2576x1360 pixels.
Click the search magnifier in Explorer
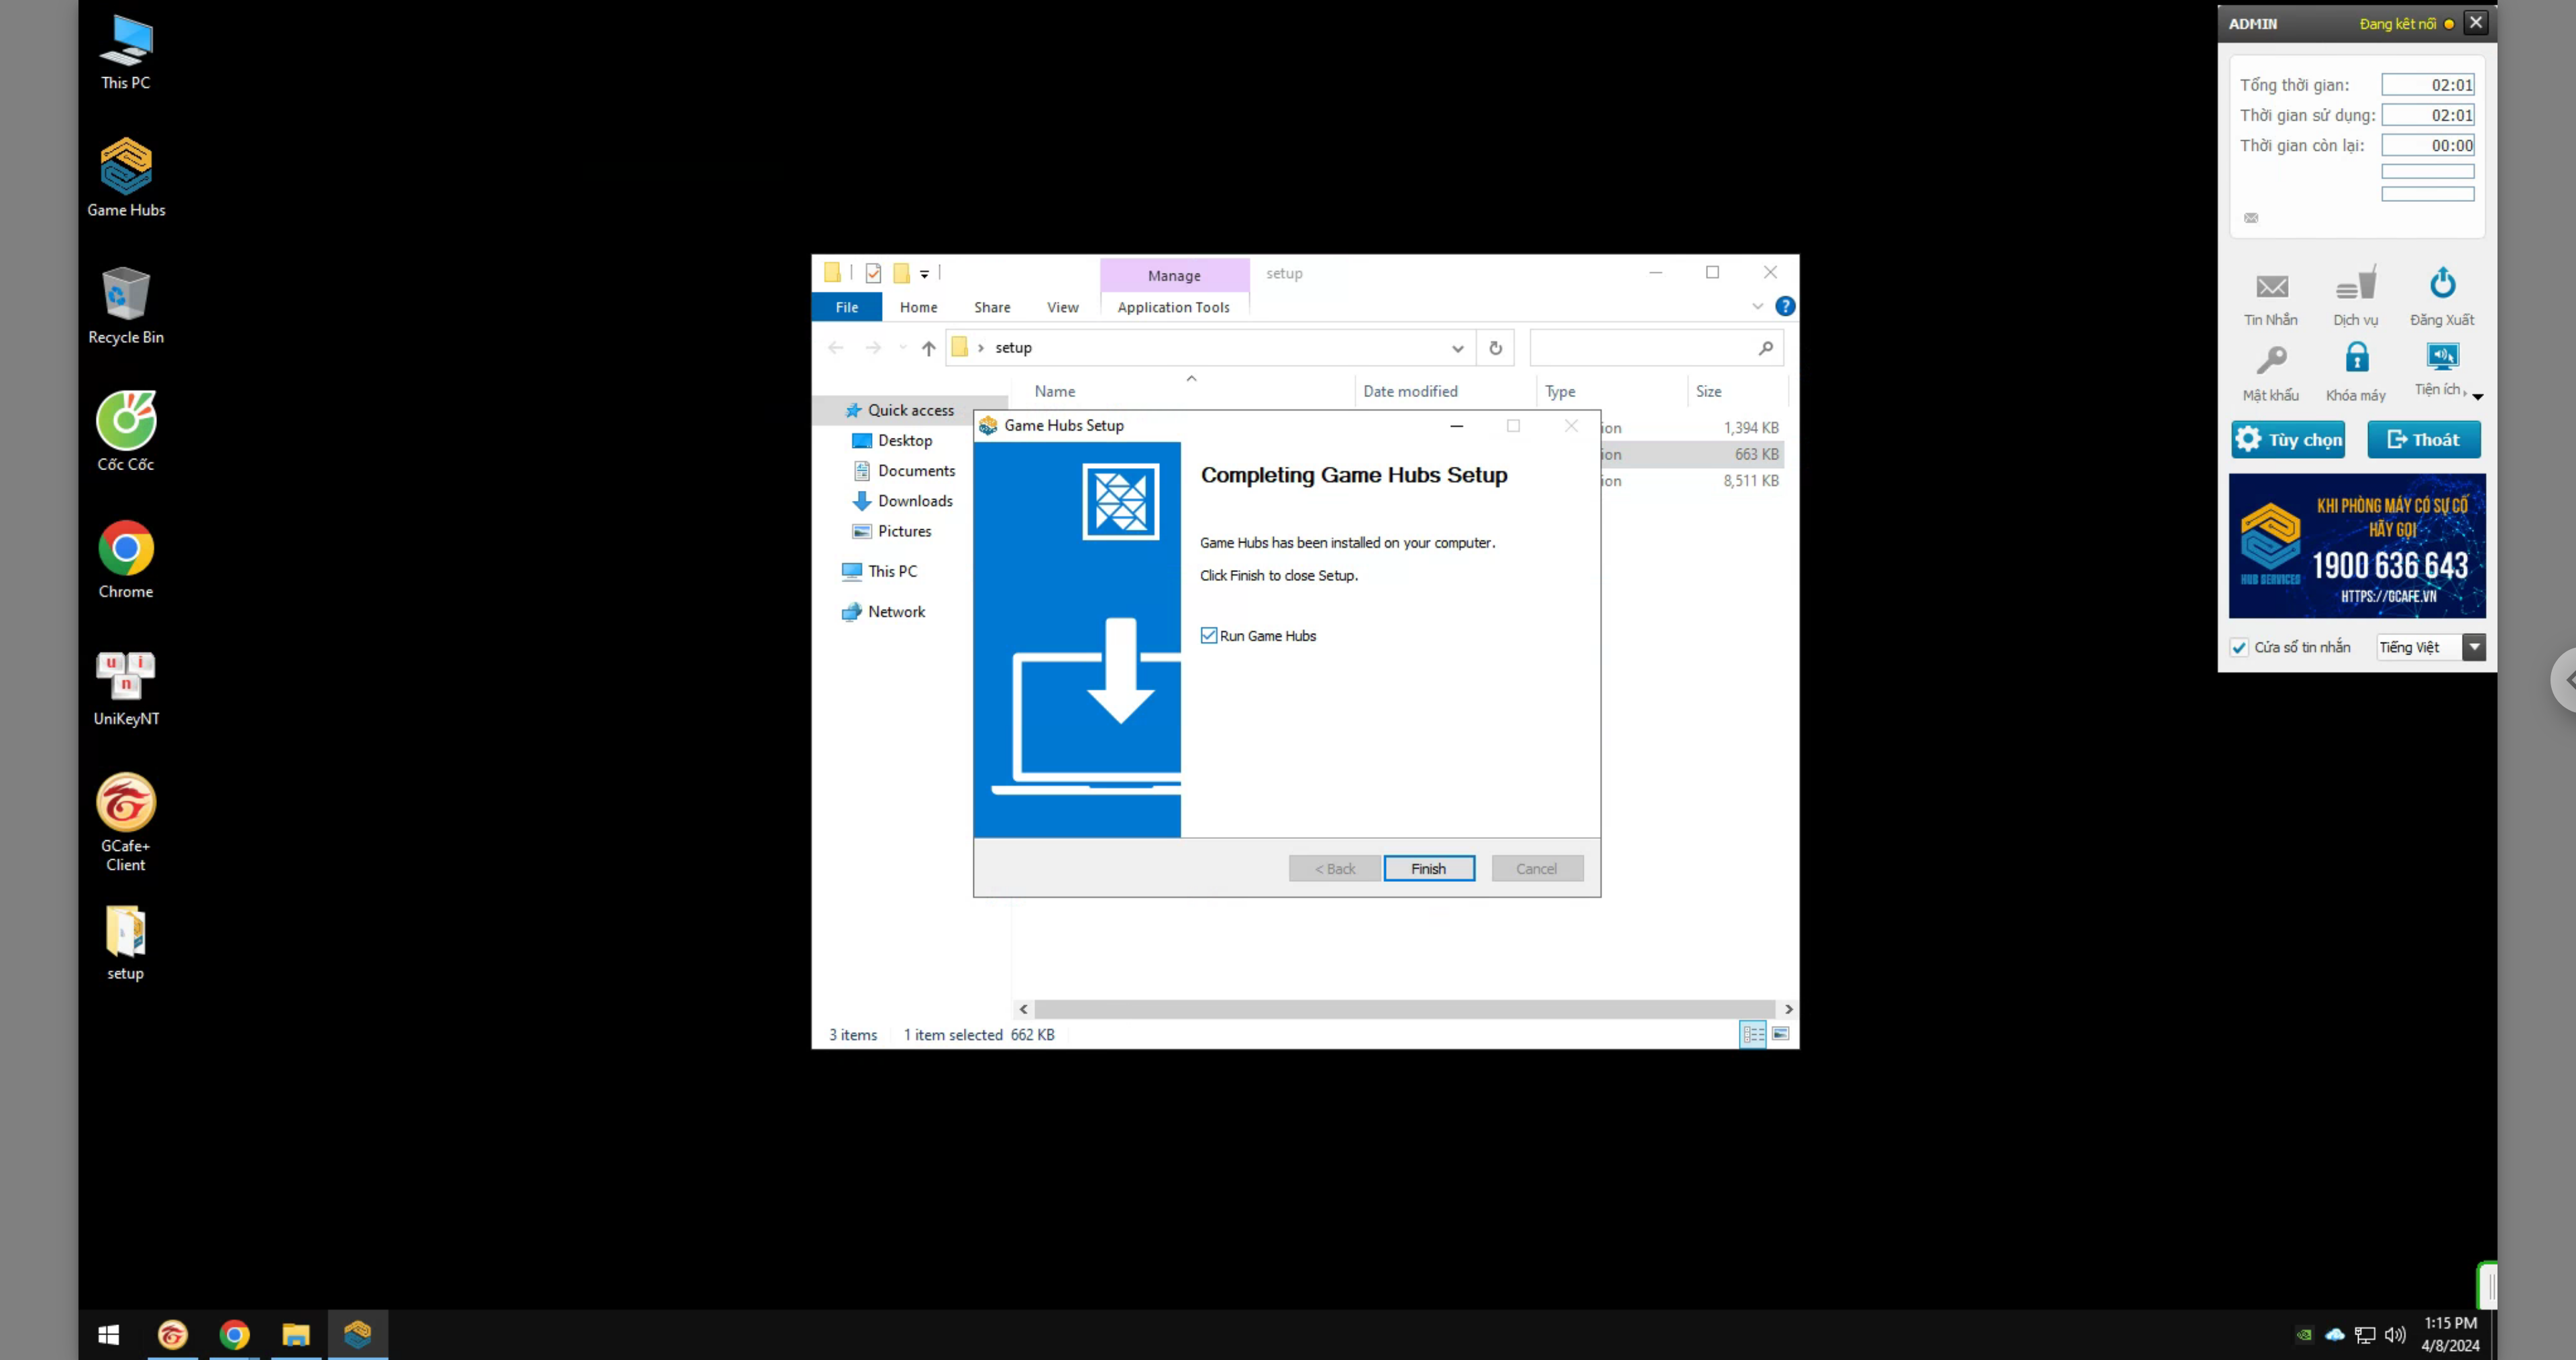pyautogui.click(x=1766, y=348)
